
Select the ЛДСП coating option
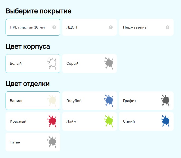pos(72,27)
